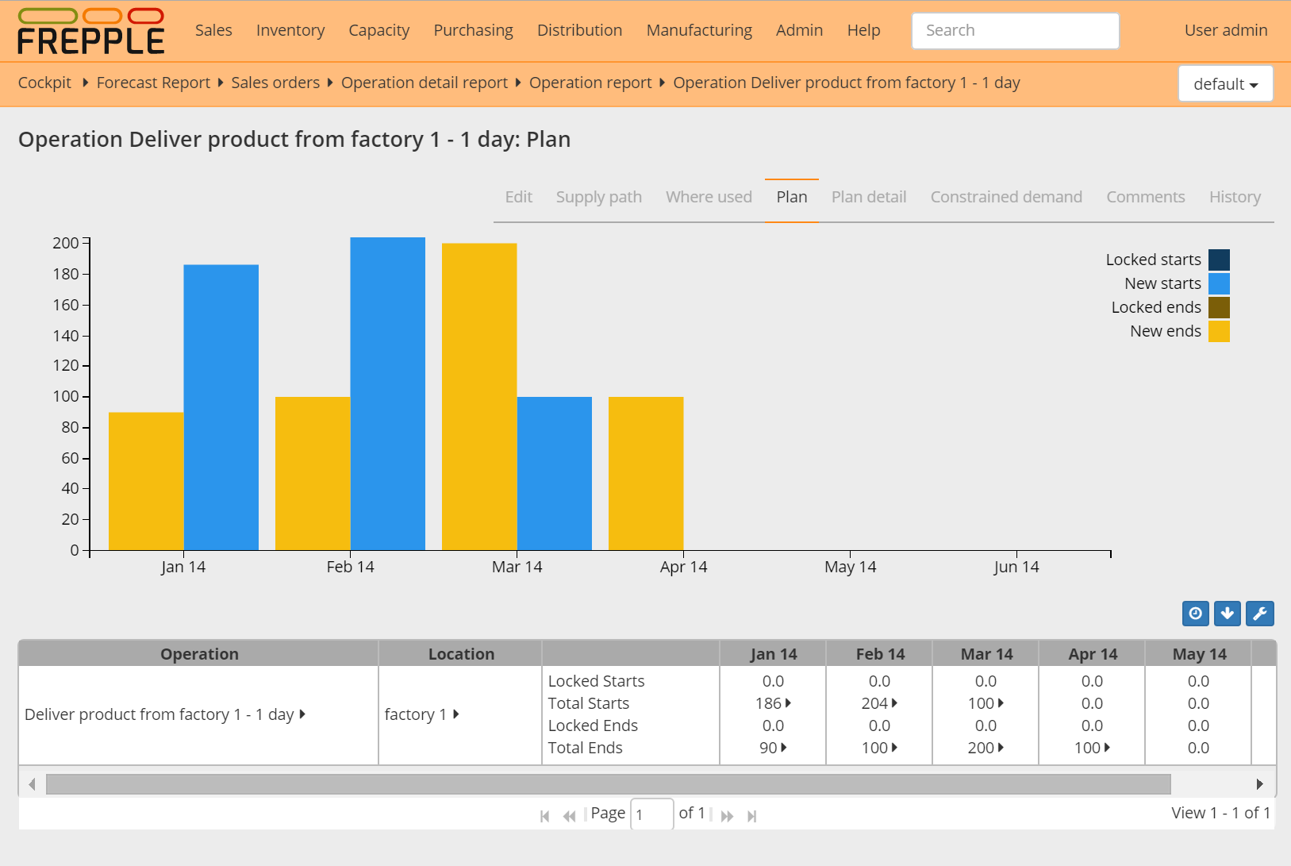Click the table's horizontal scrollbar right arrow
The width and height of the screenshot is (1291, 866).
[1259, 784]
